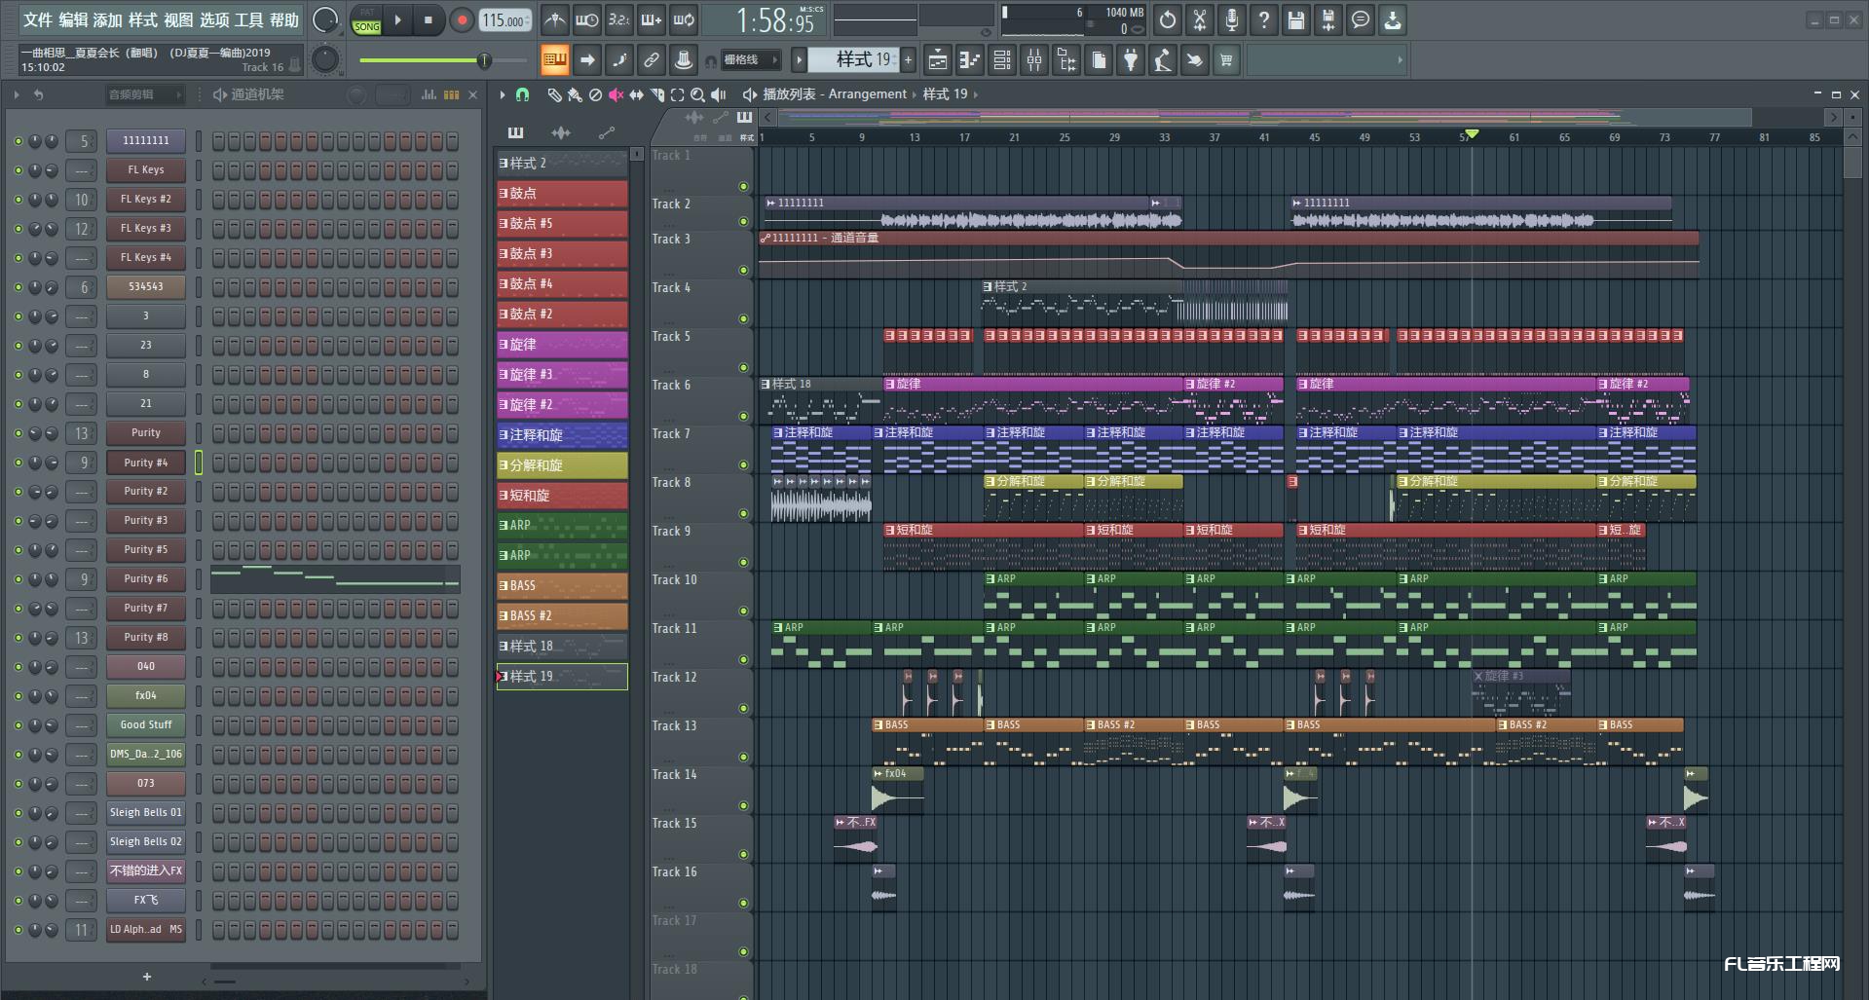Image resolution: width=1869 pixels, height=1000 pixels.
Task: Adjust the master pitch knob
Action: pyautogui.click(x=325, y=60)
